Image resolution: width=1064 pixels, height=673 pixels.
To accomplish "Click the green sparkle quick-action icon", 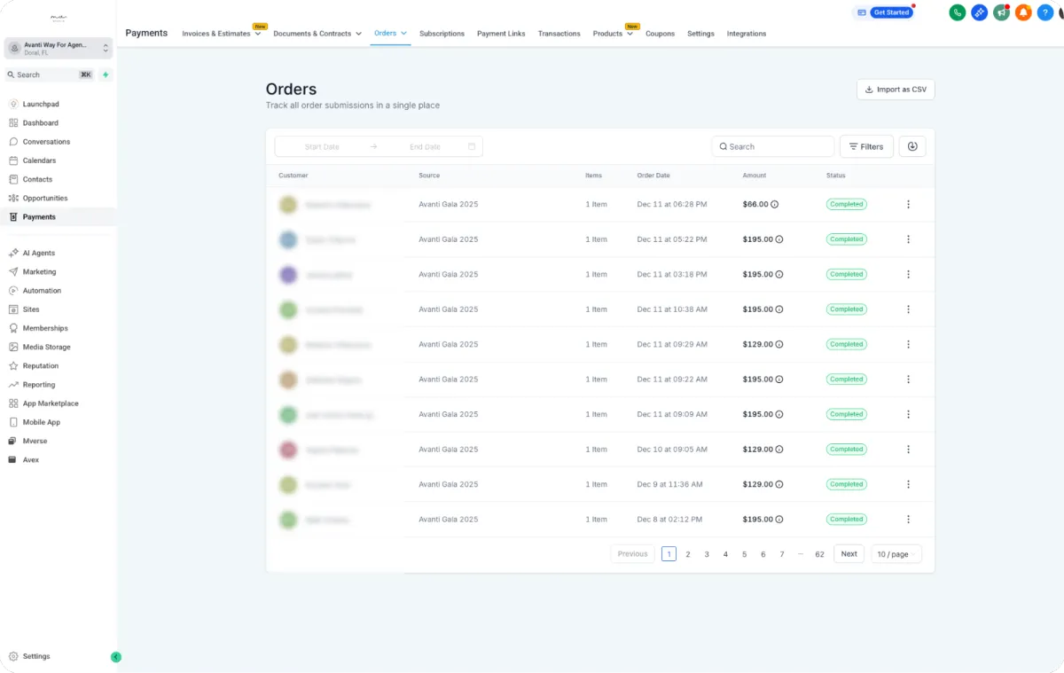I will [106, 75].
